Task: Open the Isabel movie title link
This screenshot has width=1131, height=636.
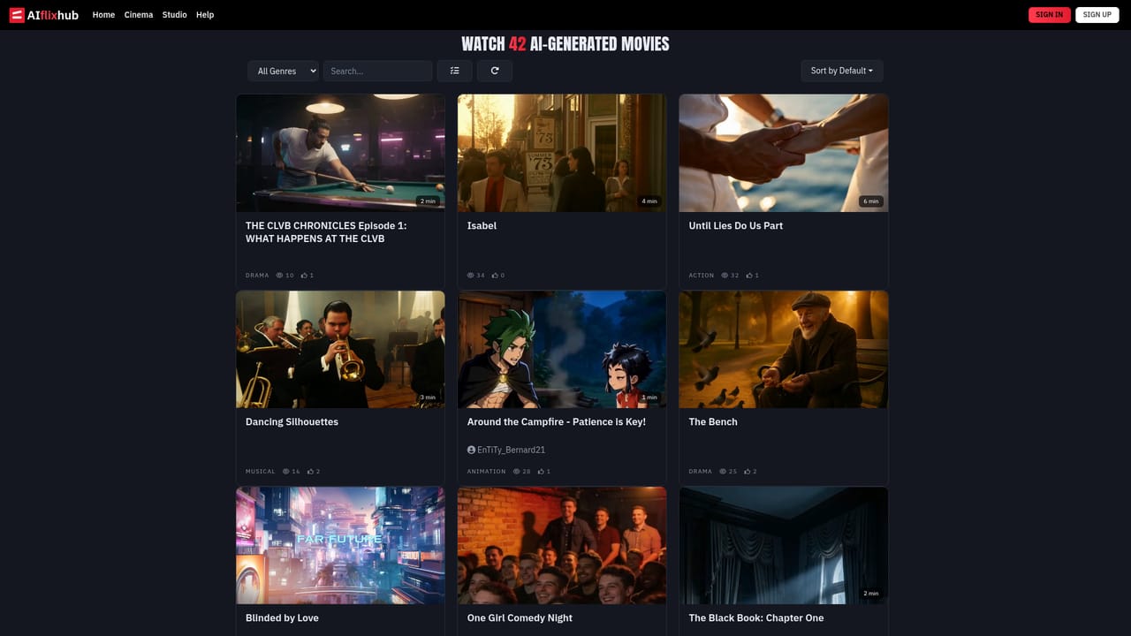Action: [482, 226]
